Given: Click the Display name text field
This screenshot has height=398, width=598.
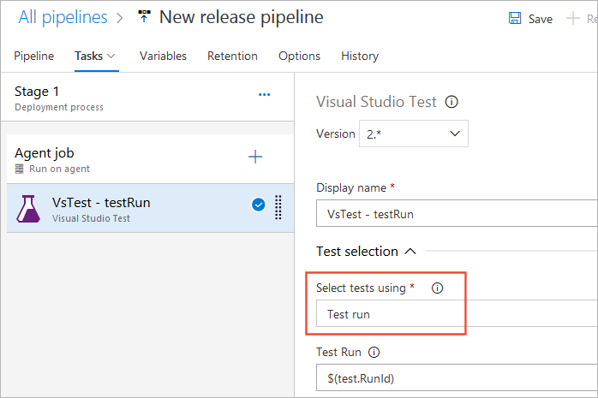Looking at the screenshot, I should point(454,213).
